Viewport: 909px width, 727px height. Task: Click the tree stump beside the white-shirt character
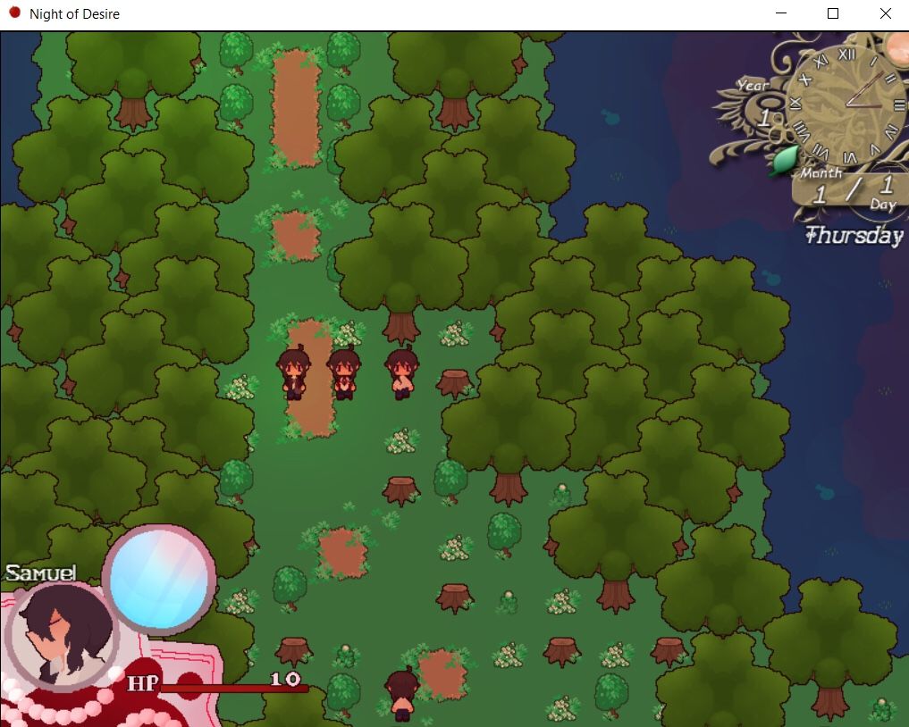(x=454, y=384)
